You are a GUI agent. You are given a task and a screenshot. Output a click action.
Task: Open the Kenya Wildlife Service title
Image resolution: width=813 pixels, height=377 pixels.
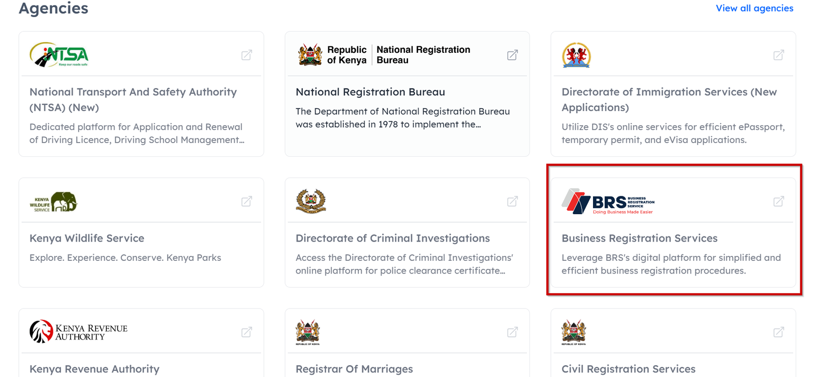(87, 238)
